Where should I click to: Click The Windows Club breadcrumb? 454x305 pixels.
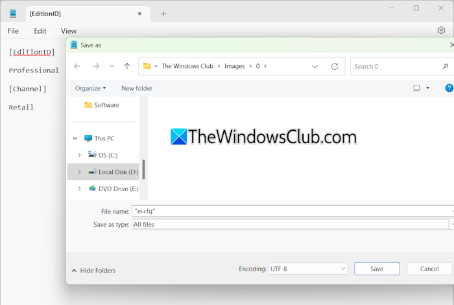(187, 66)
